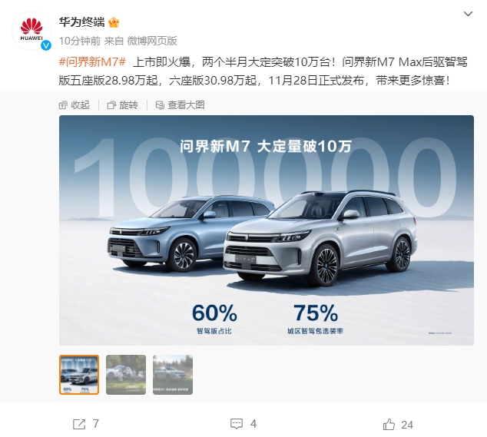This screenshot has height=437, width=487.
Task: Click the 旋转 rotate icon
Action: (111, 105)
